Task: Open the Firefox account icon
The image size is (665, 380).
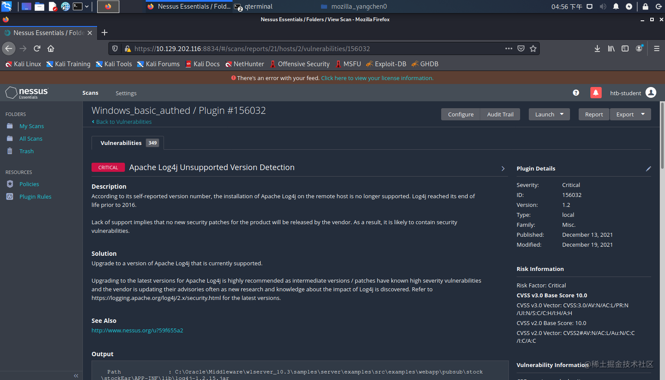Action: click(639, 48)
